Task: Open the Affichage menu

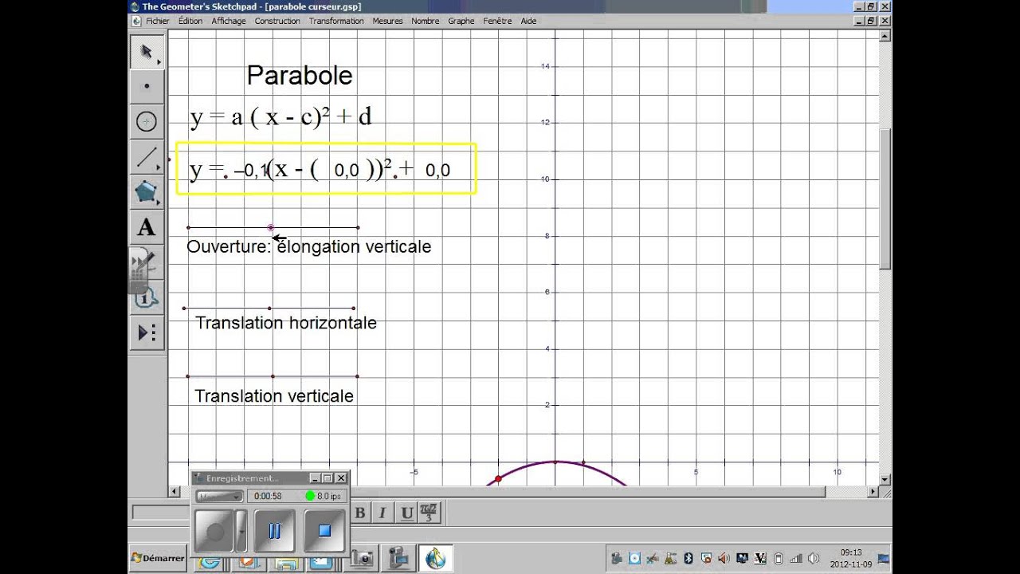Action: [229, 21]
